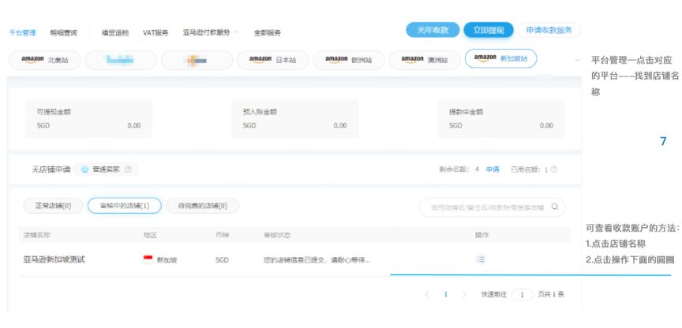Open the 平台管理 tab

22,32
